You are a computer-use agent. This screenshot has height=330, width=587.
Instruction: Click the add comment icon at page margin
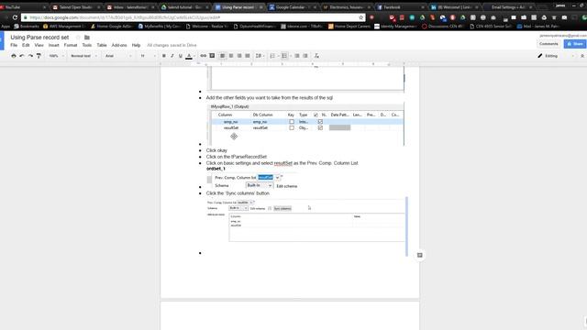pyautogui.click(x=420, y=255)
